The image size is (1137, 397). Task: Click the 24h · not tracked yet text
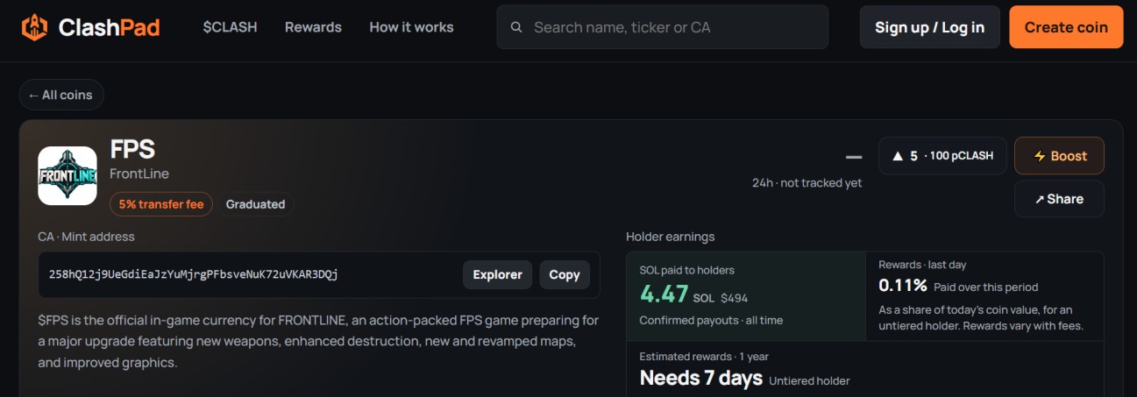tap(807, 183)
